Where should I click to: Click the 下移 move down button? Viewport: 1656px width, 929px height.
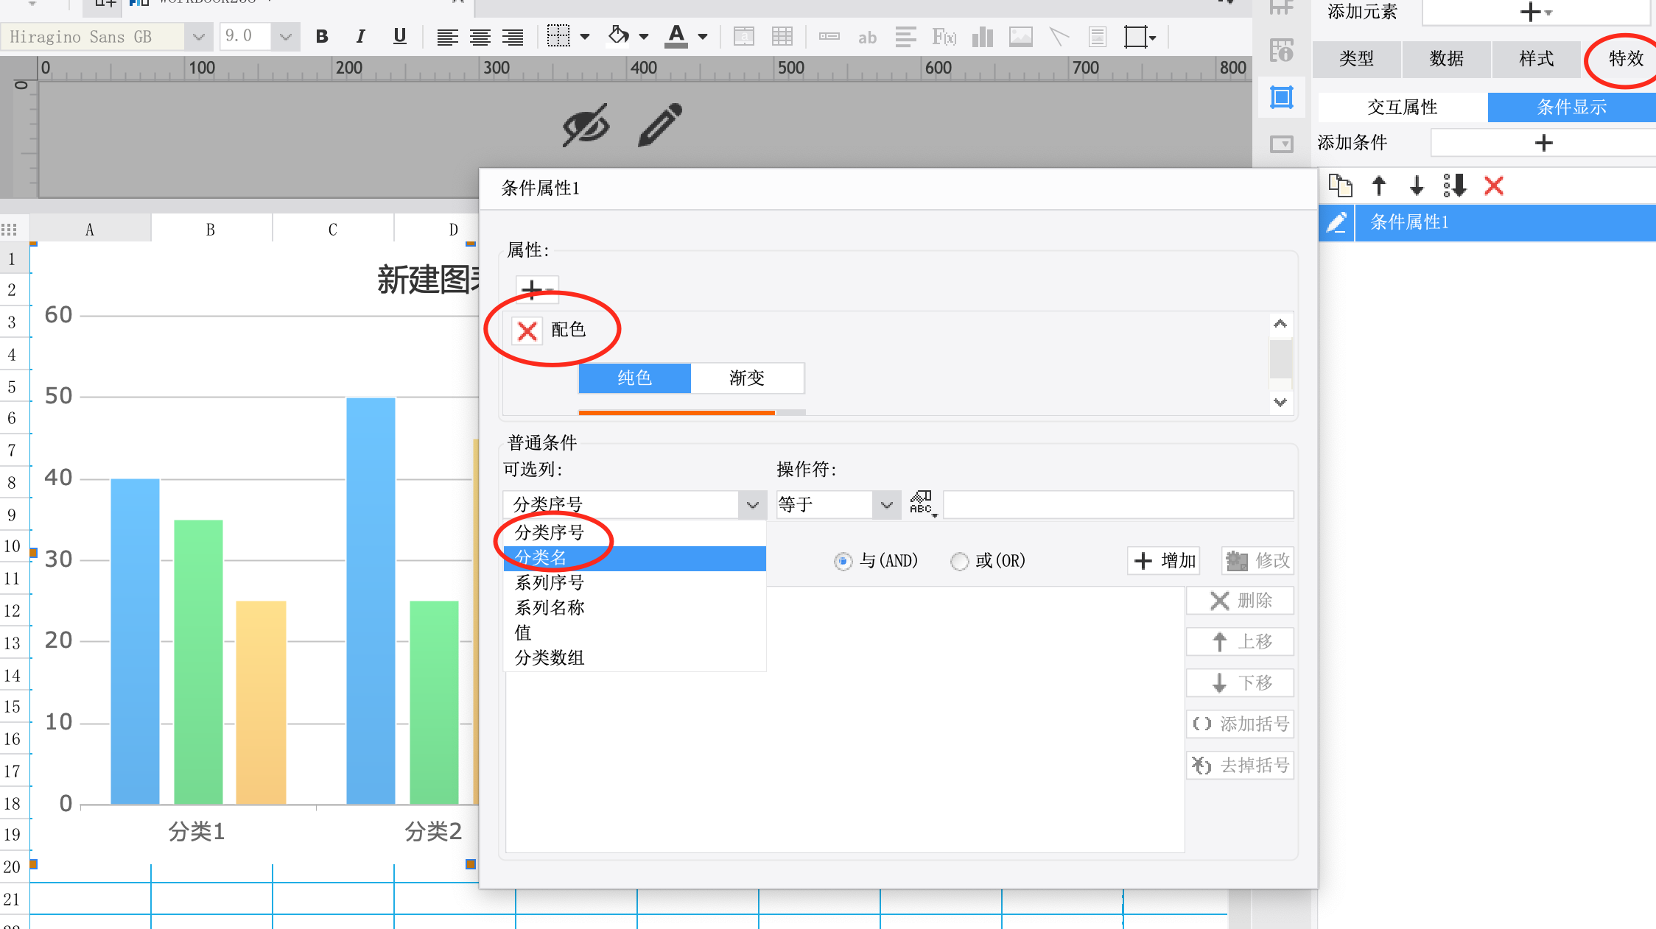click(1241, 683)
